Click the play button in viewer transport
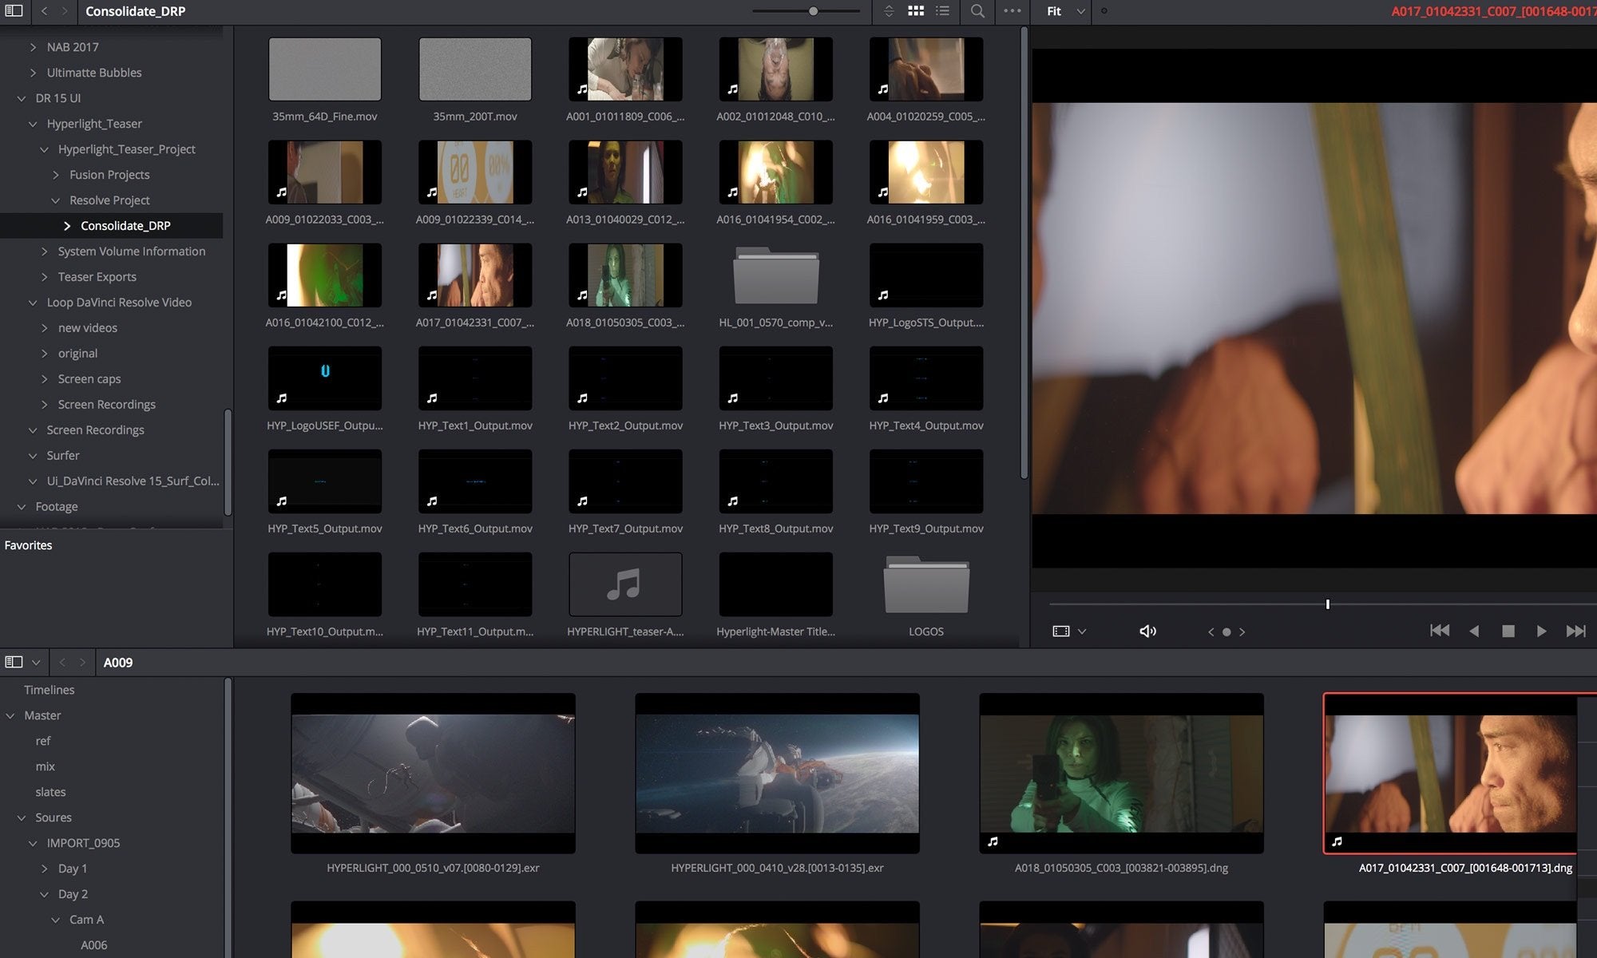 pos(1541,631)
